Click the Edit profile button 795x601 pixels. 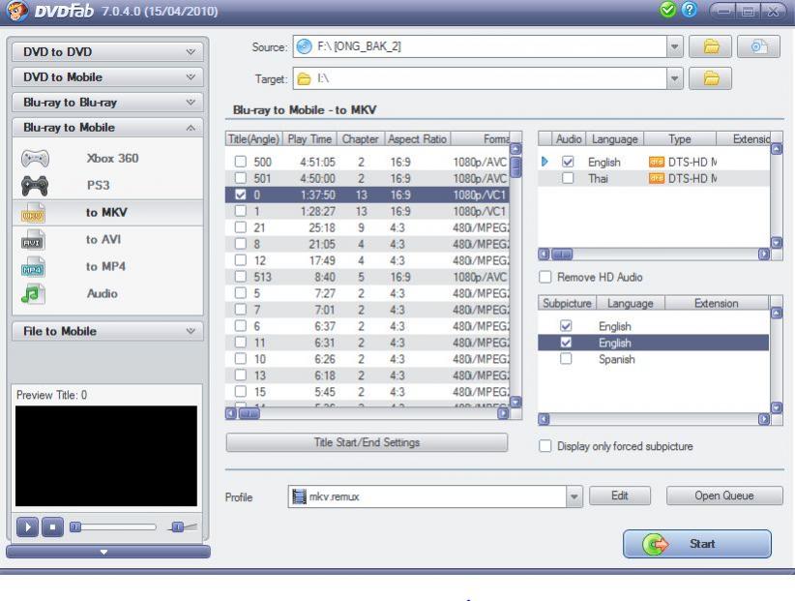pyautogui.click(x=620, y=496)
